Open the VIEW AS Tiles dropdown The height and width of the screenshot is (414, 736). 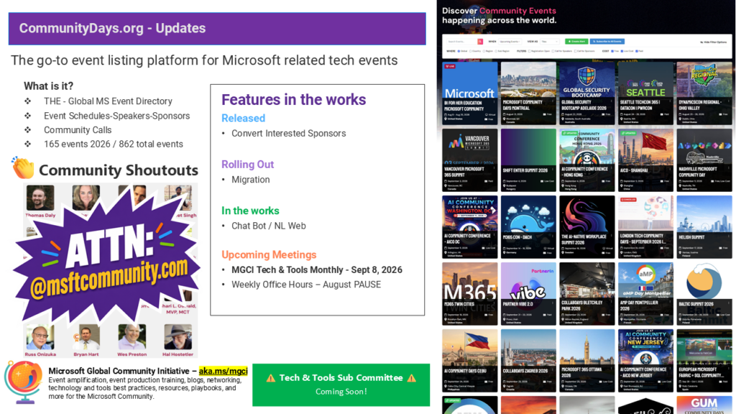tap(550, 41)
